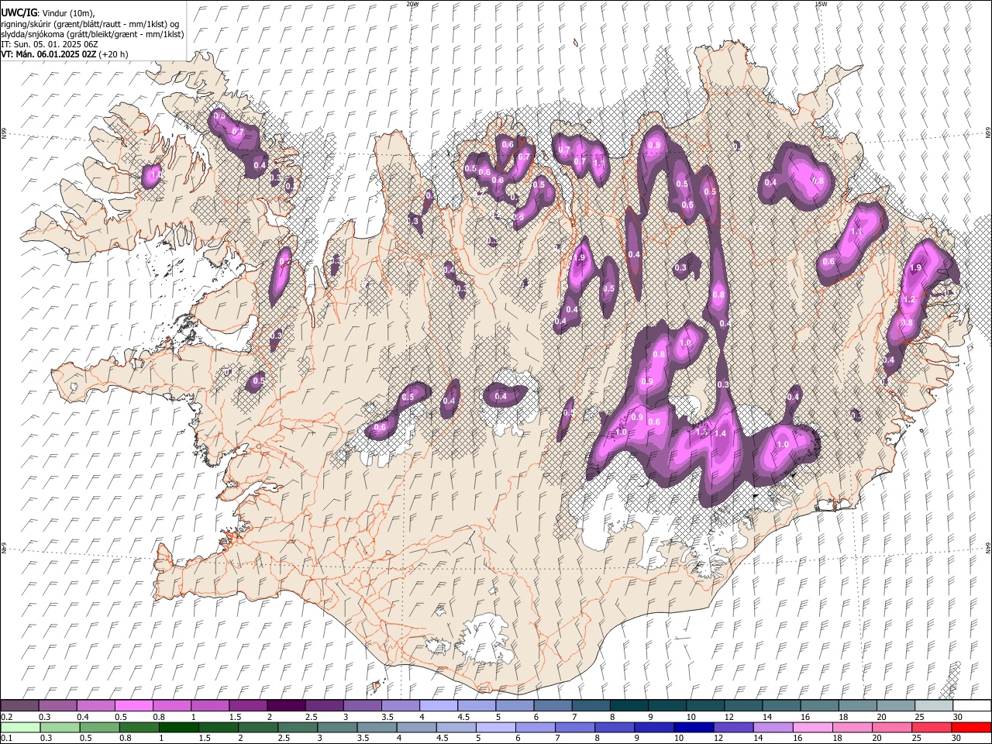
Task: Click the 0.1 label in the rain legend
Action: [5, 739]
